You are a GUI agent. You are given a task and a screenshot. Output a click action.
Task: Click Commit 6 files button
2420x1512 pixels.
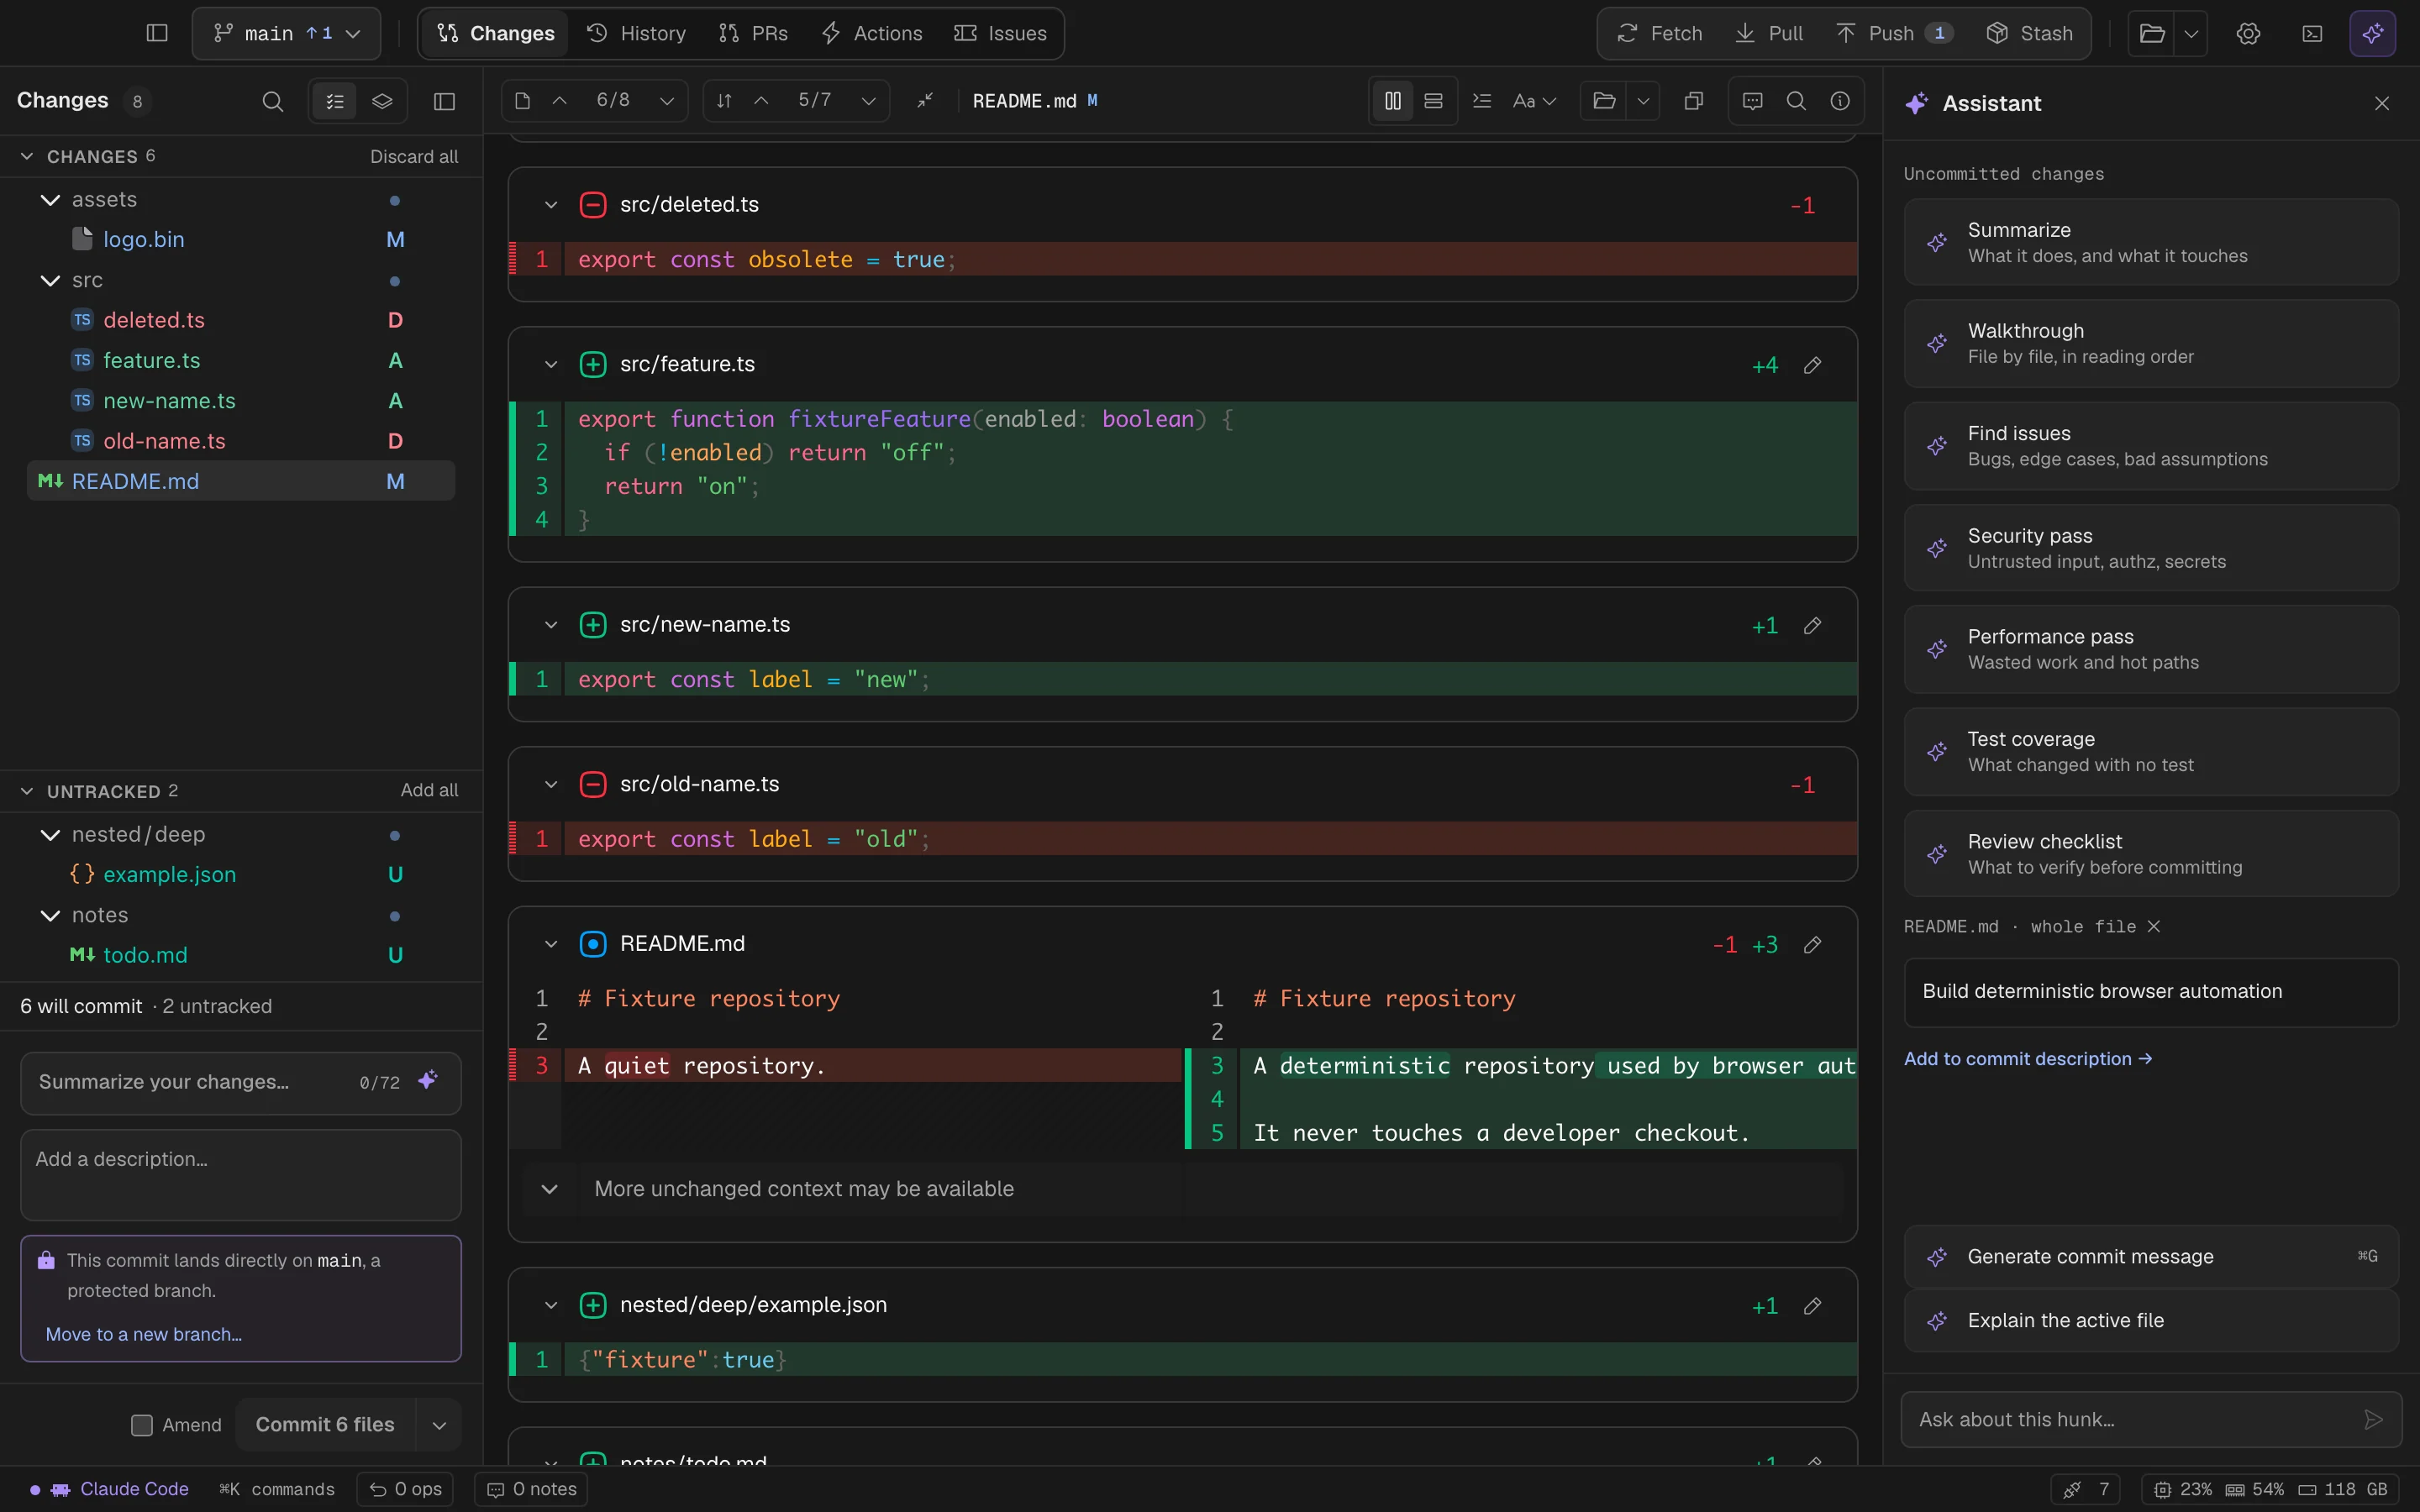(x=325, y=1424)
